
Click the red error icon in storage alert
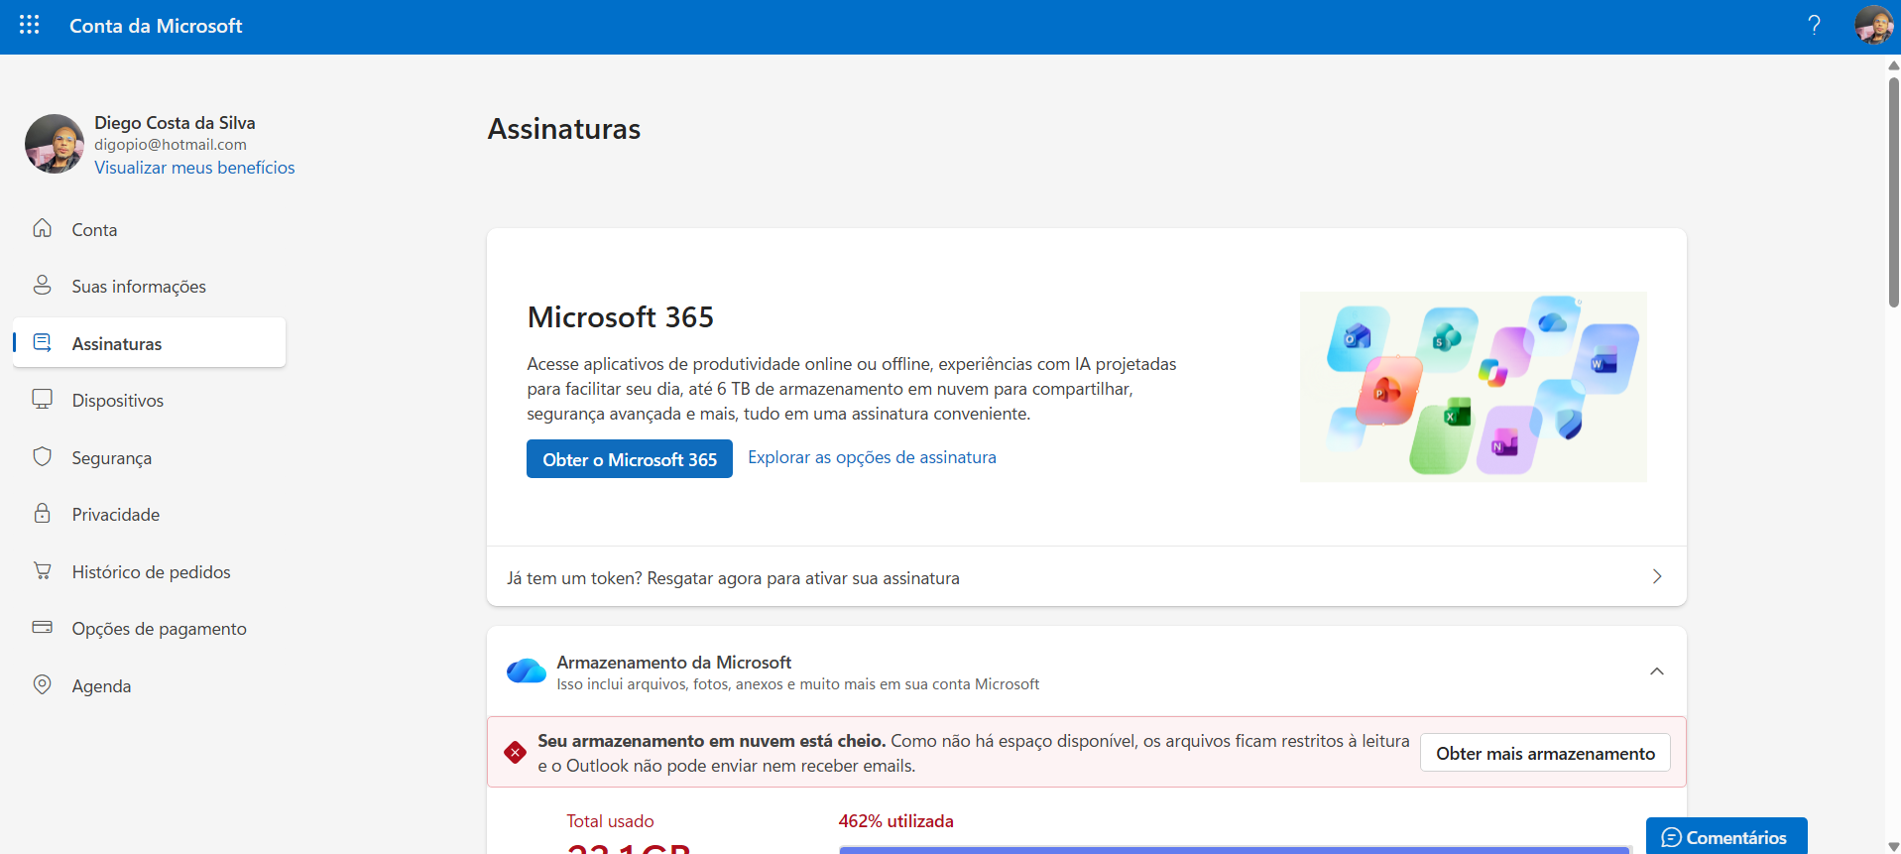[515, 753]
